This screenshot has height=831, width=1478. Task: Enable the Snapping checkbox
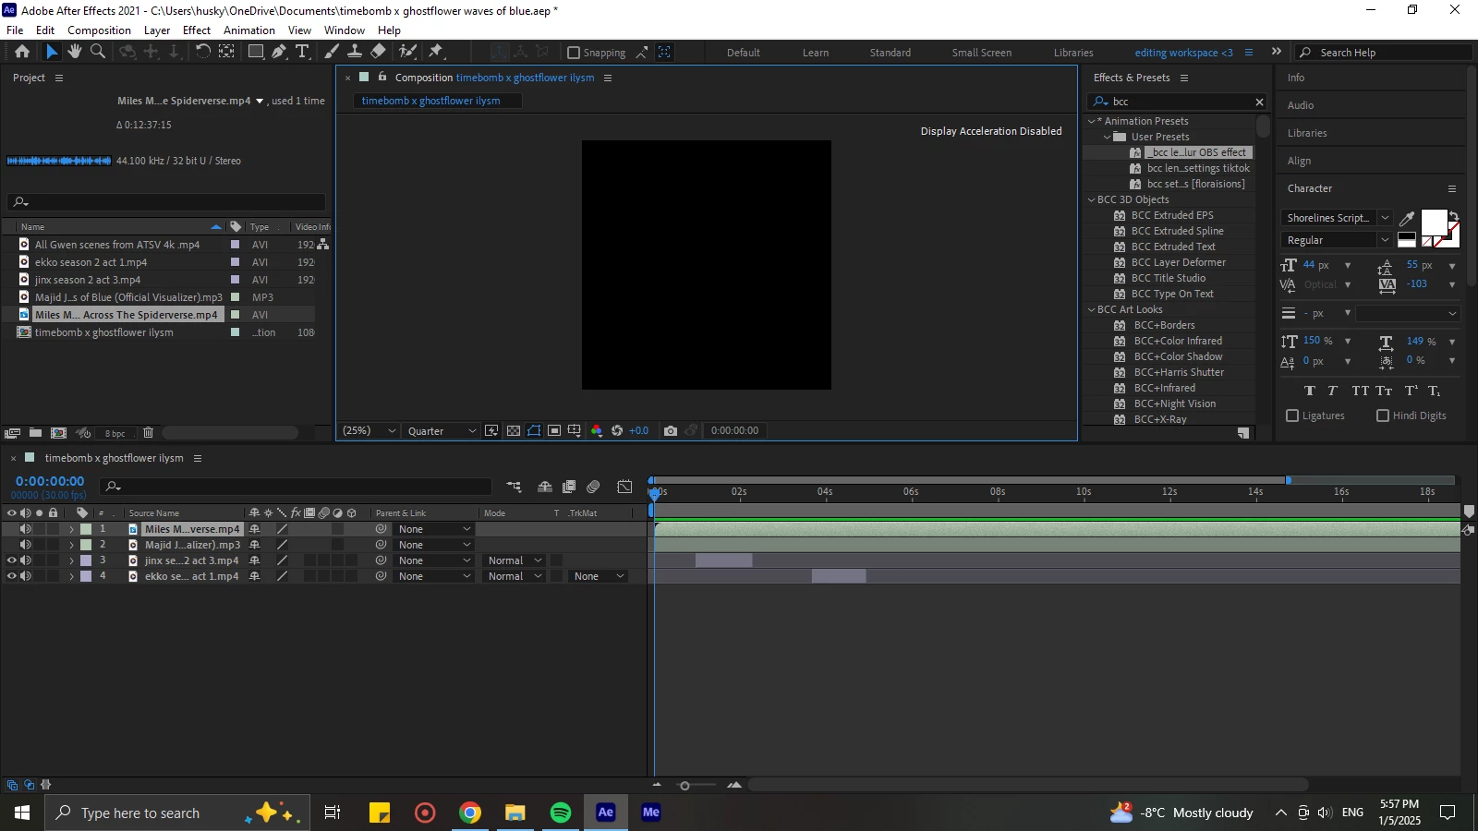(574, 53)
